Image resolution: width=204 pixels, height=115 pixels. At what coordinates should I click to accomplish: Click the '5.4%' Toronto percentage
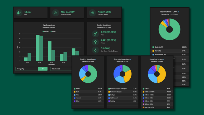(x=184, y=51)
